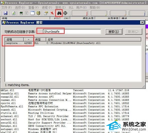Select the rasman.dll row
This screenshot has height=133, width=148.
coord(65,100)
